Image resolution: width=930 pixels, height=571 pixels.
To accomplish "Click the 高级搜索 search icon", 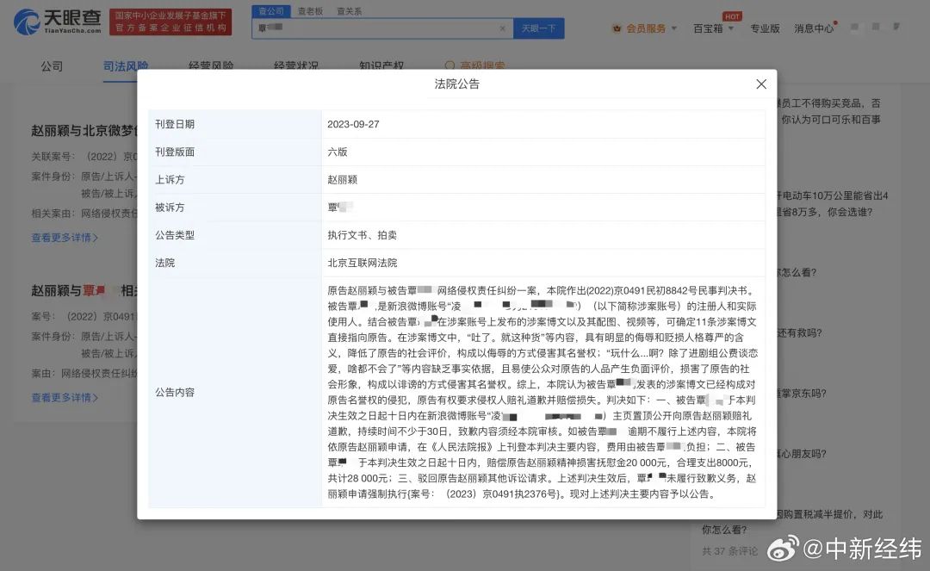I will click(x=449, y=65).
